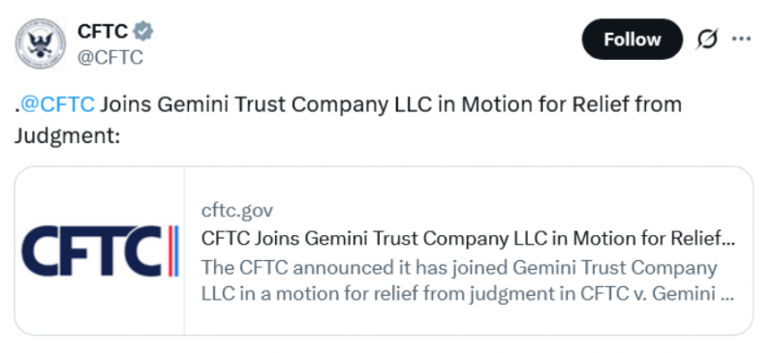Open the cftc.gov domain label
The width and height of the screenshot is (775, 353).
point(237,211)
